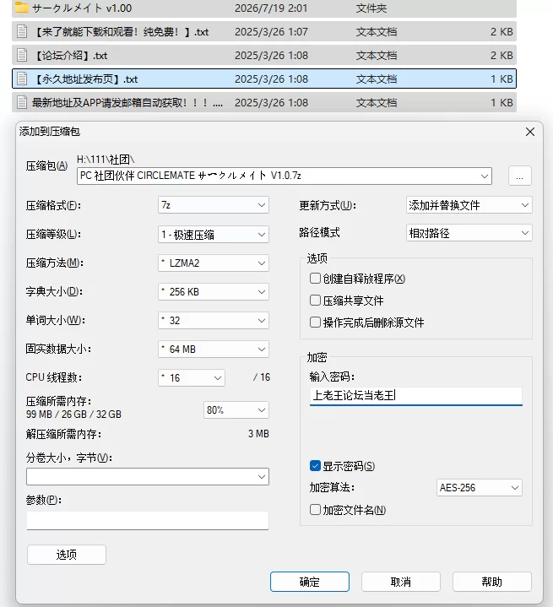Click date 2026/7/19 2:01 cell
This screenshot has height=607, width=553.
pyautogui.click(x=271, y=8)
